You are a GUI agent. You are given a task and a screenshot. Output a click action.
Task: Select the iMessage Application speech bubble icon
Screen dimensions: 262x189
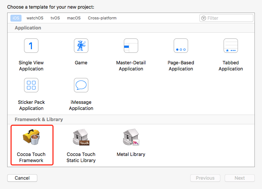click(x=81, y=85)
